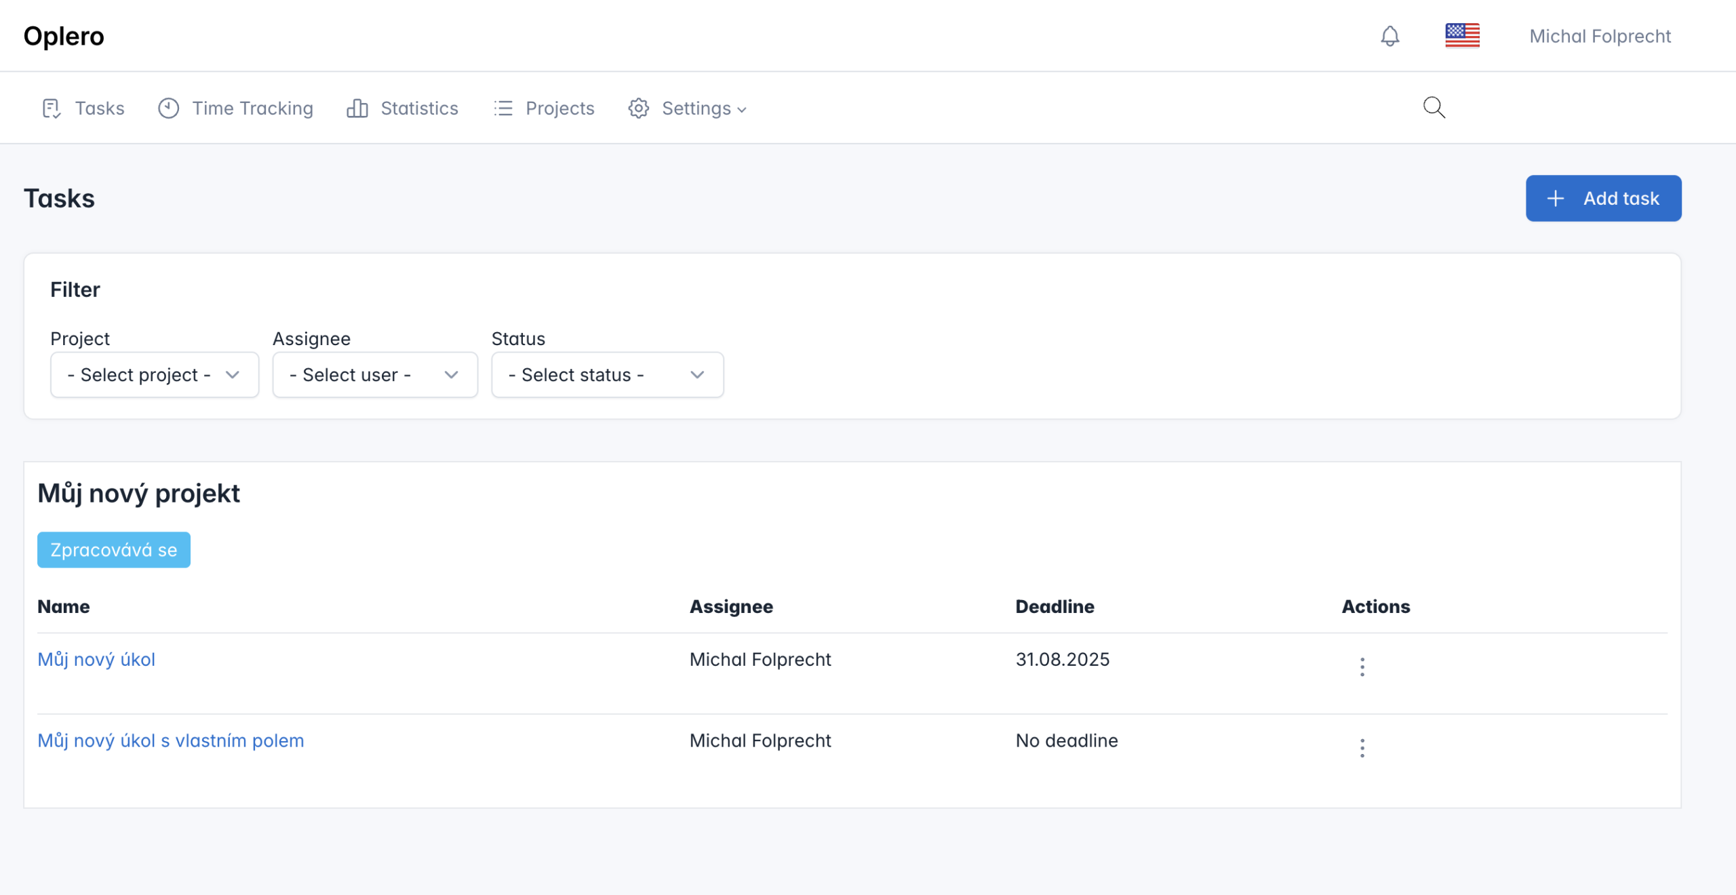Image resolution: width=1736 pixels, height=895 pixels.
Task: Click the Zpracovává se status badge
Action: point(114,550)
